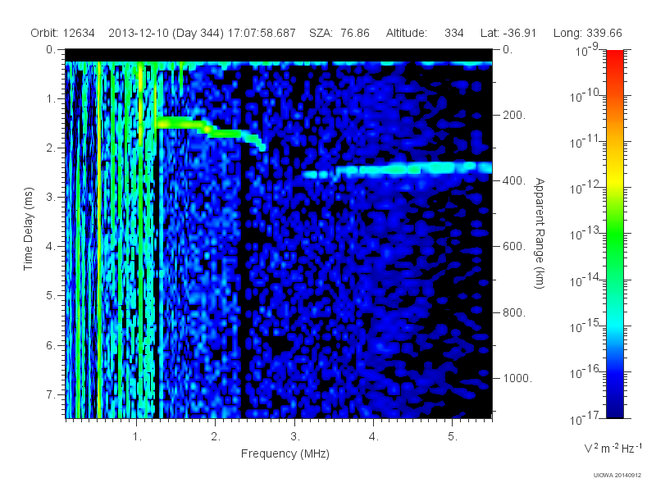Click the 10⁻¹³ color bar tick label
The width and height of the screenshot is (656, 492).
585,235
